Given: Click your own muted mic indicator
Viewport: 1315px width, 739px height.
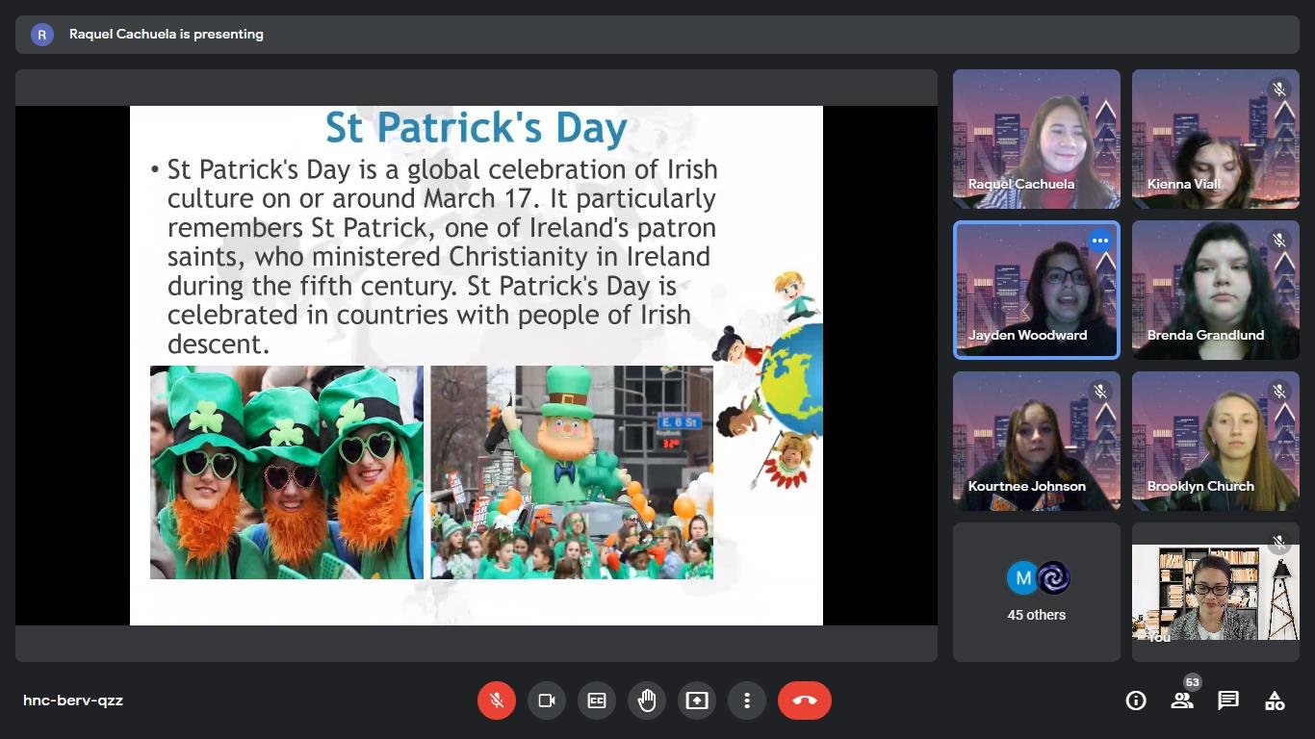Looking at the screenshot, I should click(x=1279, y=543).
